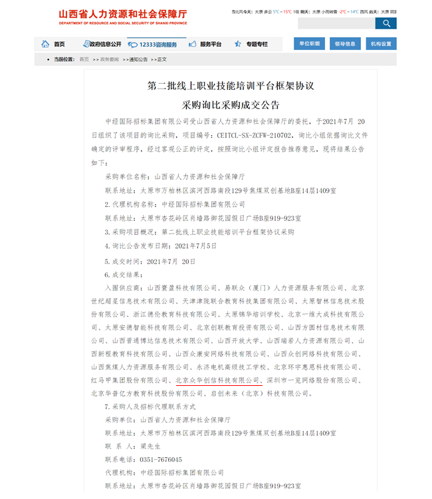Image resolution: width=432 pixels, height=499 pixels.
Task: Open the 服务平台 menu item
Action: (x=211, y=44)
